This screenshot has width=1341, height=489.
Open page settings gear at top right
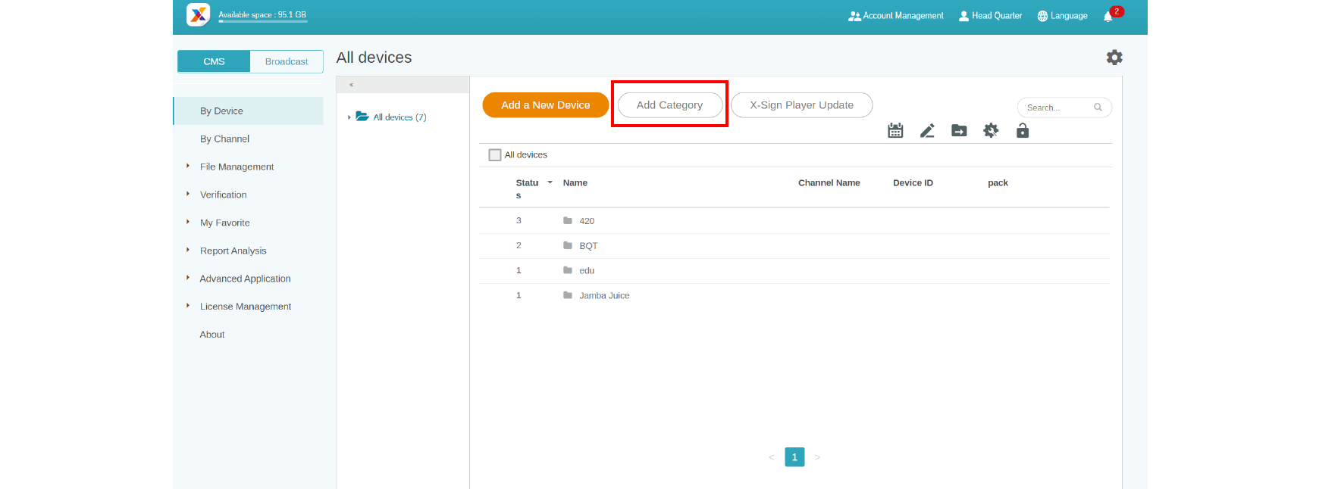pyautogui.click(x=1114, y=58)
